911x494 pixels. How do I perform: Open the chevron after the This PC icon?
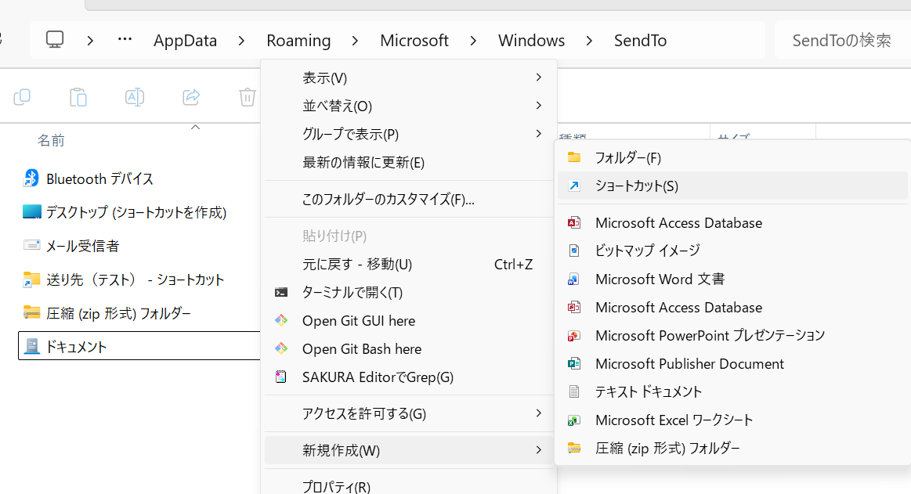90,41
